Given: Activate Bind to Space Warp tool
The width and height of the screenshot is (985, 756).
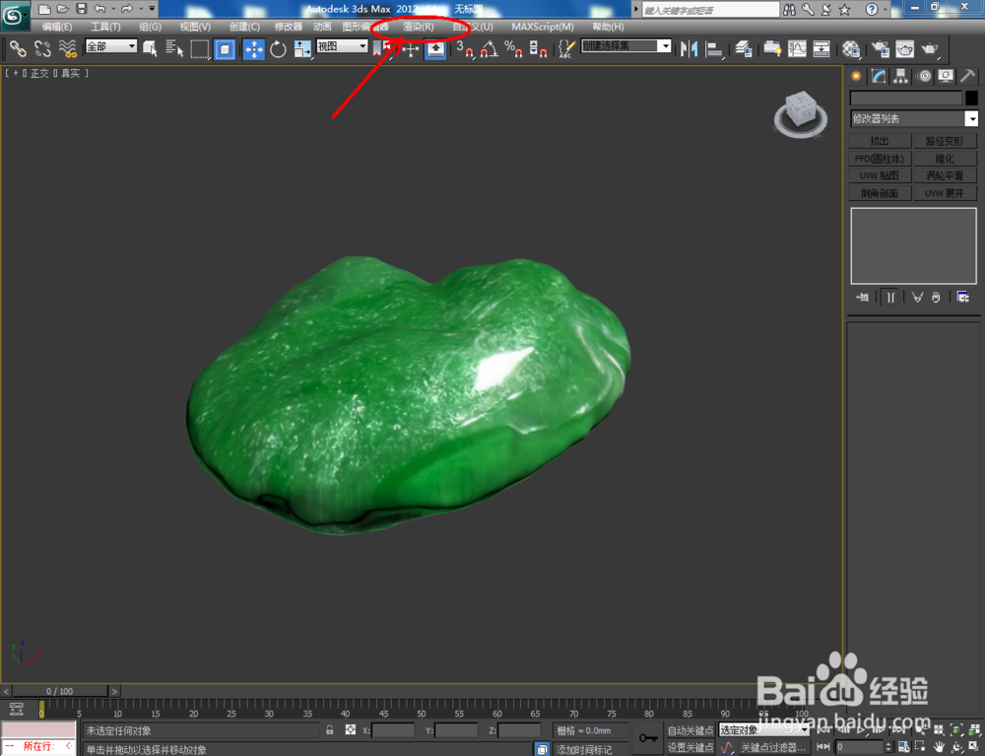Looking at the screenshot, I should [x=67, y=48].
